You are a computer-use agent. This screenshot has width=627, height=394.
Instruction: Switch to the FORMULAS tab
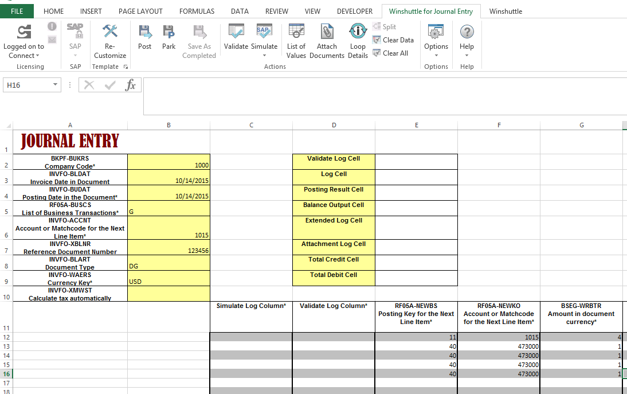[x=197, y=11]
